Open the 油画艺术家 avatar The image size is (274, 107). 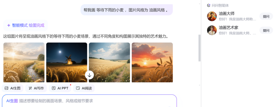pos(212,30)
